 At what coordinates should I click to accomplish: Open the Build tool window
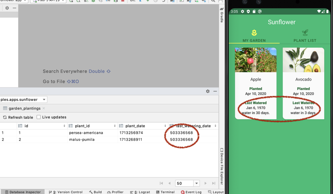[95, 192]
